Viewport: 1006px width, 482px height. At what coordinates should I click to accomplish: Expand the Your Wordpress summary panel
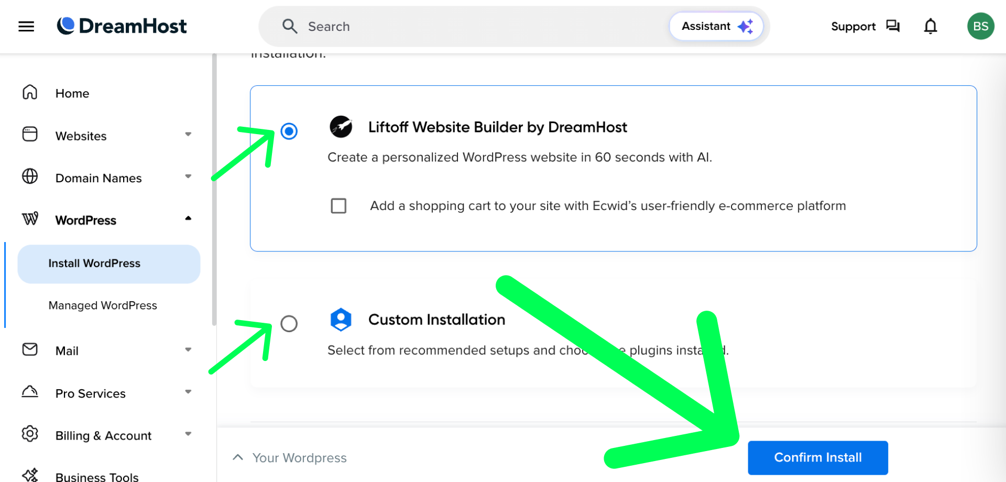(238, 457)
